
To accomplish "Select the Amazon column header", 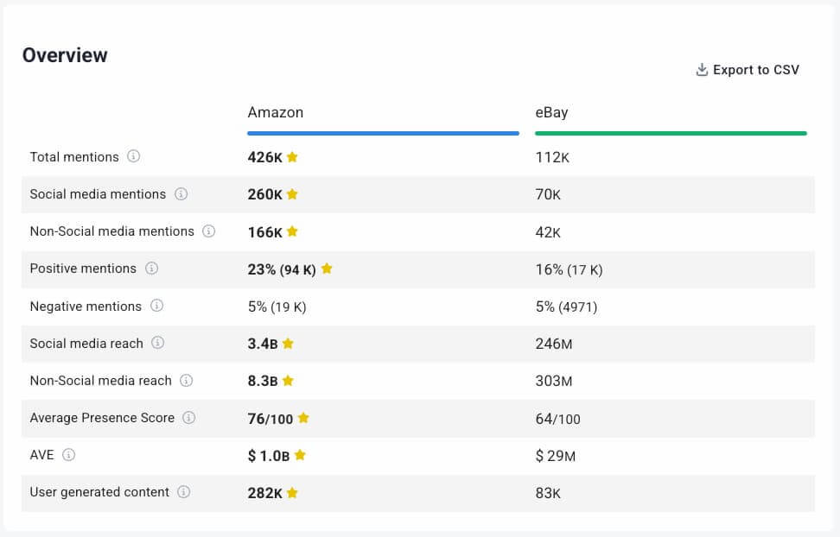I will (275, 112).
